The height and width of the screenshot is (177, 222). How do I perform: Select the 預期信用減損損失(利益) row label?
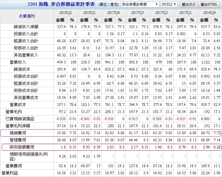pos(29,156)
